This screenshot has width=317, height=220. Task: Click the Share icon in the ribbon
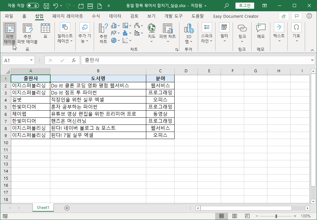[x=283, y=16]
